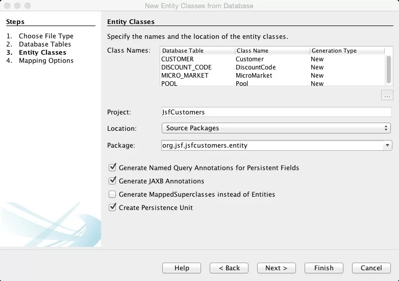The width and height of the screenshot is (399, 281).
Task: Go back with the < Back button
Action: click(229, 268)
